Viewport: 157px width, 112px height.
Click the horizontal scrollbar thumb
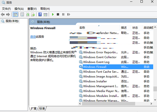[108, 104]
